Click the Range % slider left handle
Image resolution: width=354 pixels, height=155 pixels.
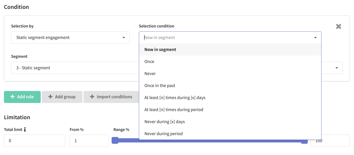pos(115,140)
